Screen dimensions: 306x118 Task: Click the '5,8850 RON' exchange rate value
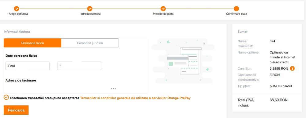(x=279, y=69)
